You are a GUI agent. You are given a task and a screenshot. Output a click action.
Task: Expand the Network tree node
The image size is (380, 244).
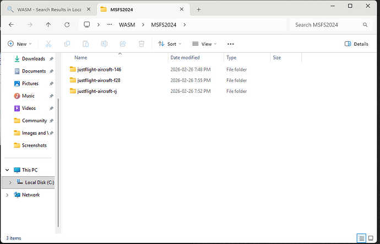7,195
